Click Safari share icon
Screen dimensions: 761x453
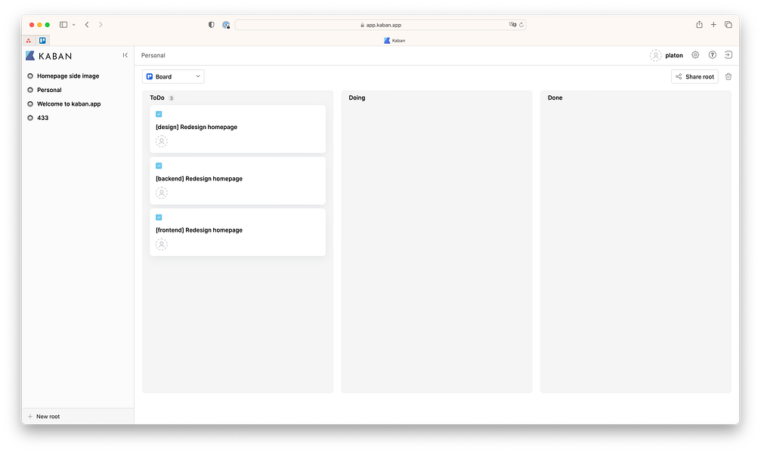[699, 25]
